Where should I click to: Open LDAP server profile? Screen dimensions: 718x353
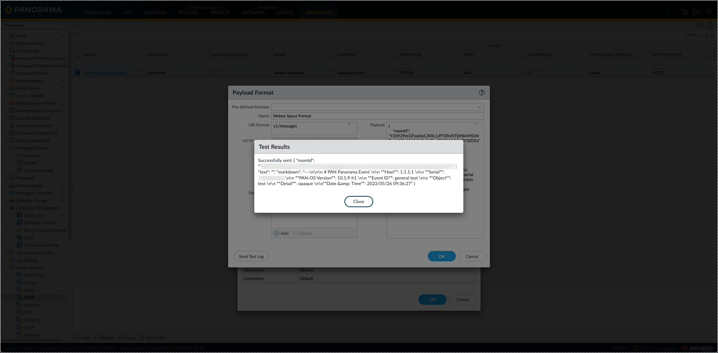pyautogui.click(x=29, y=328)
